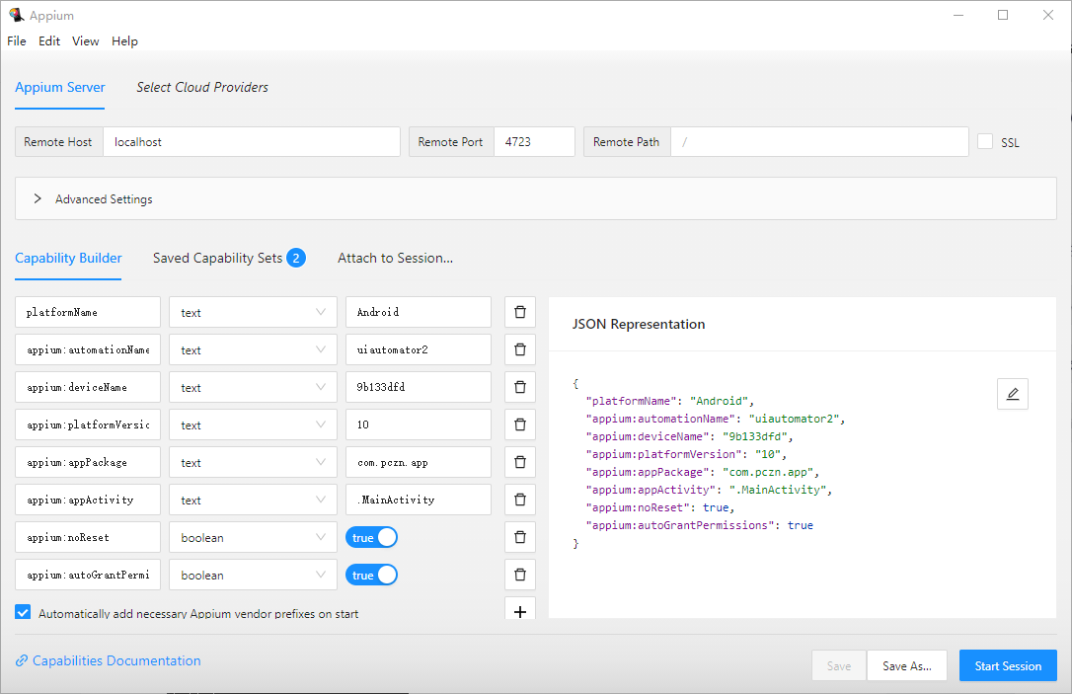This screenshot has width=1072, height=694.
Task: Open the File menu
Action: coord(17,41)
